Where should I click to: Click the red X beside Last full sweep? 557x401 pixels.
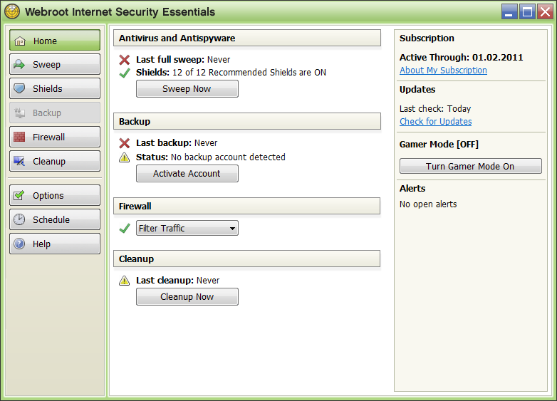pyautogui.click(x=125, y=60)
